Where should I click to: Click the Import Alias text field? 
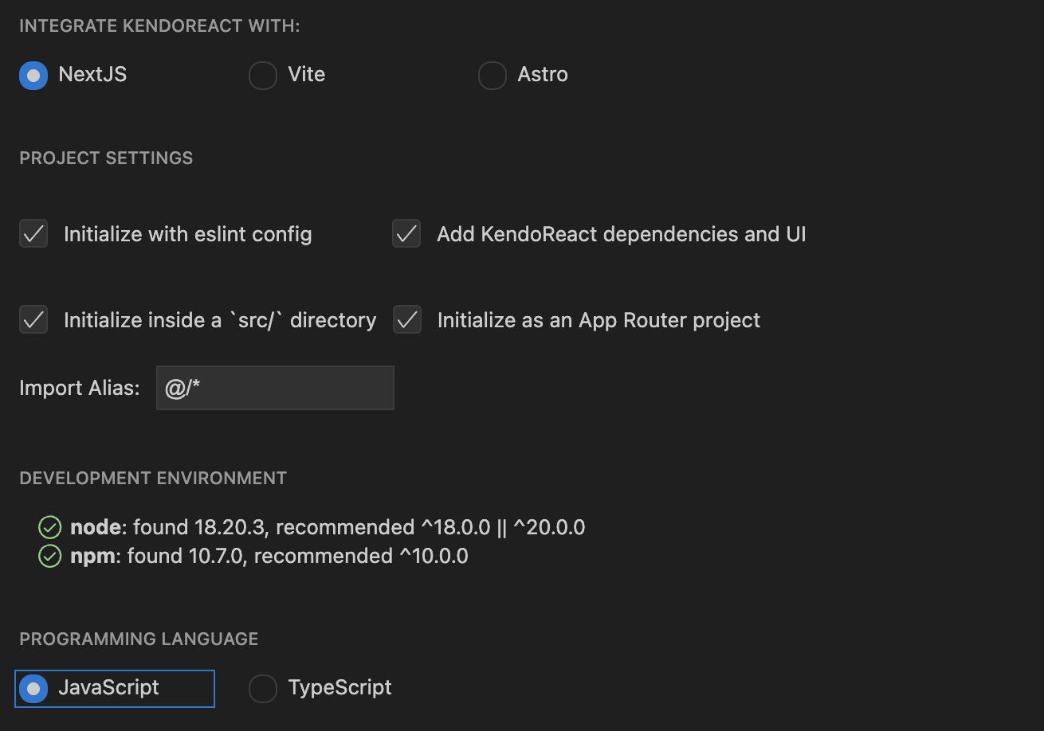tap(275, 388)
